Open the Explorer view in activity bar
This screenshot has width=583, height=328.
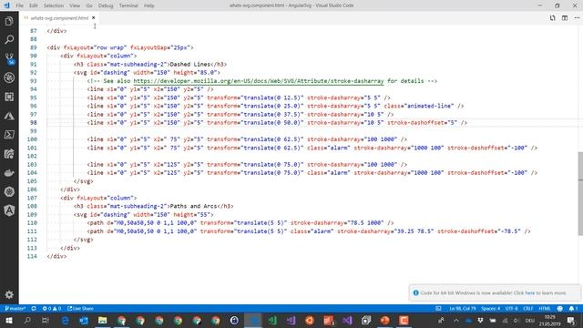(x=9, y=21)
